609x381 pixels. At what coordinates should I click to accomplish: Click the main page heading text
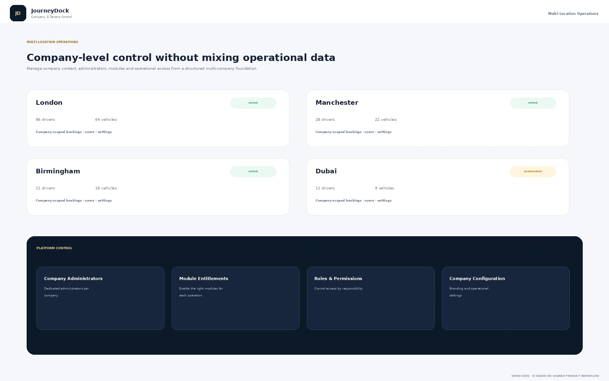click(181, 58)
